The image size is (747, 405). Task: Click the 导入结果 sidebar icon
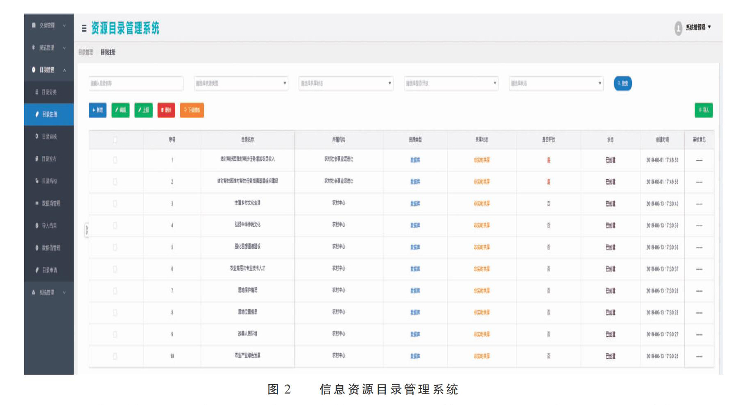coord(37,225)
